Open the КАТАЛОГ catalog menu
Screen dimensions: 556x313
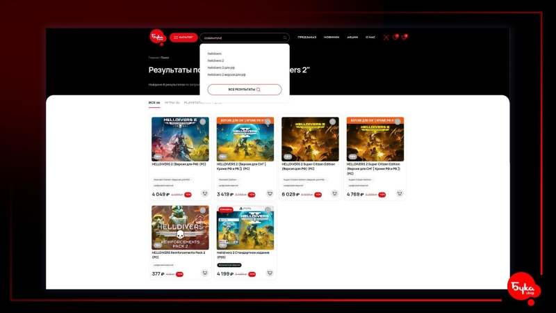183,38
